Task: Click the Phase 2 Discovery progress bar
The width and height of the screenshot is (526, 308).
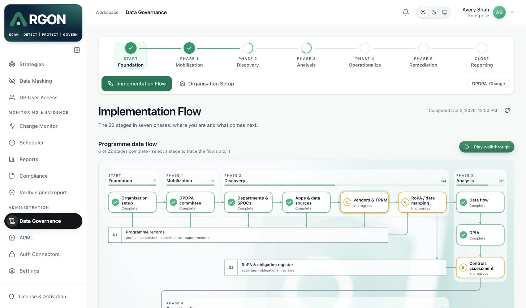Action: pos(335,185)
